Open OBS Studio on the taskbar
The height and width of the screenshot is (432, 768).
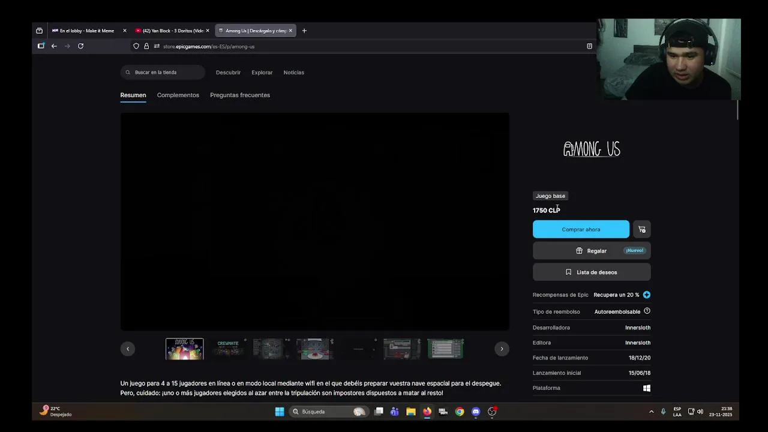[492, 412]
